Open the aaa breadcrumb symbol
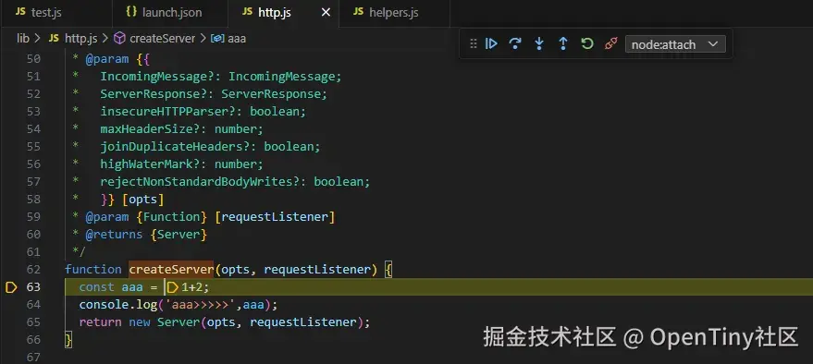The height and width of the screenshot is (364, 813). click(x=228, y=38)
